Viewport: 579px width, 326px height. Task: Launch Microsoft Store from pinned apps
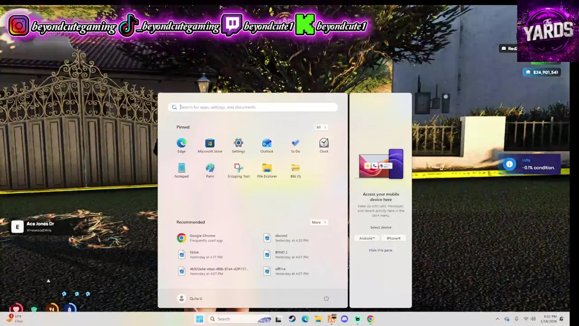(210, 146)
